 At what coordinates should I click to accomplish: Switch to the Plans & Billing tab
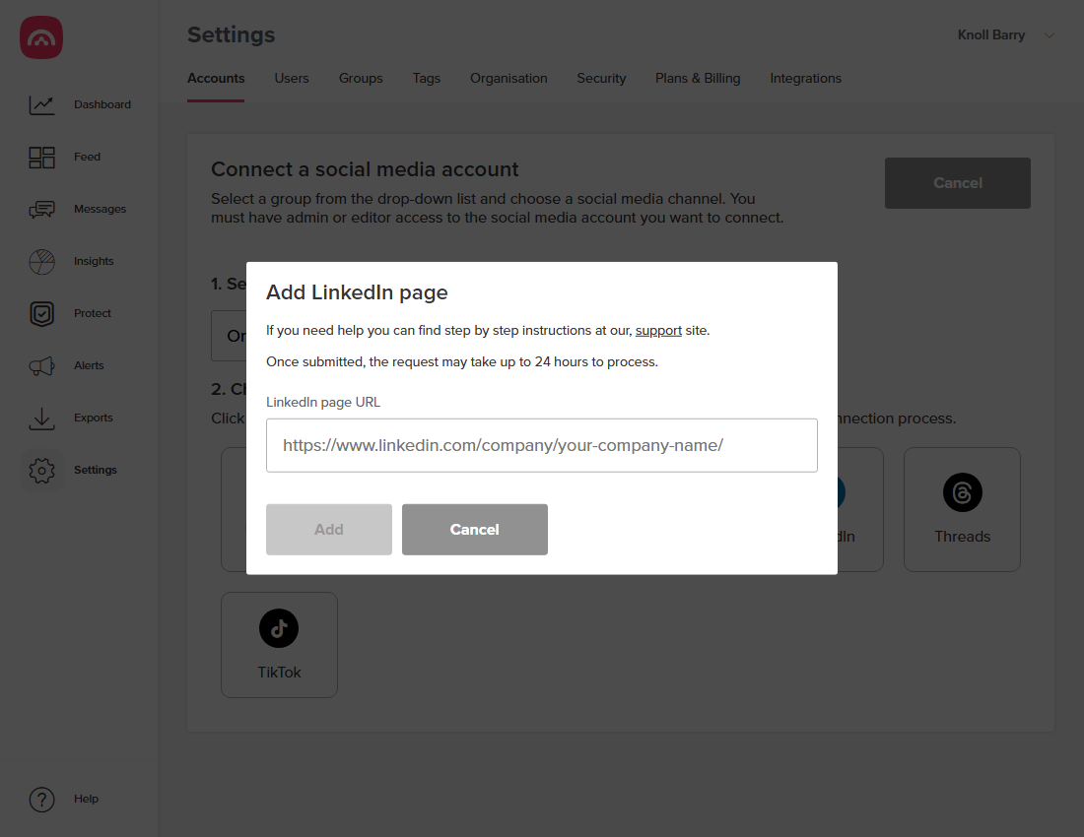[698, 78]
